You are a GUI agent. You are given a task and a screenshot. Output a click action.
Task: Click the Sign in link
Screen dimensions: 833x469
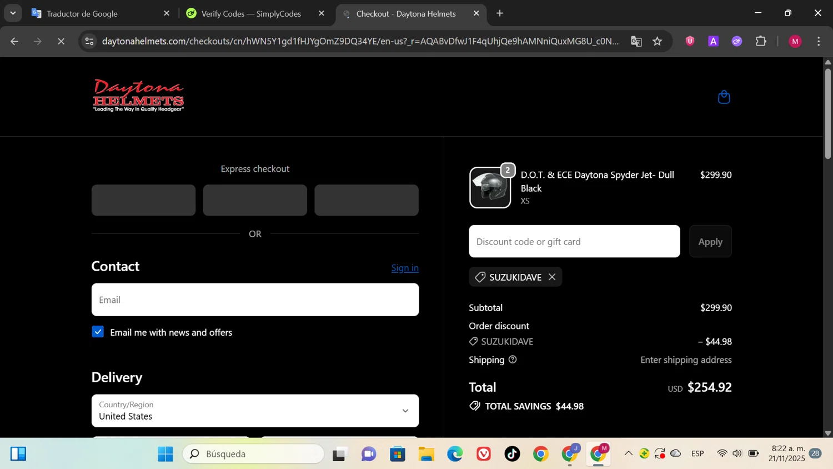click(x=405, y=268)
